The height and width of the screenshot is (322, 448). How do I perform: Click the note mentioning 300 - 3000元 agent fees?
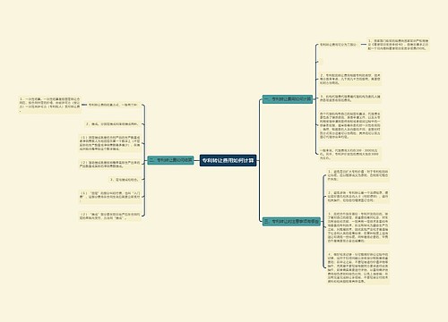(350, 154)
